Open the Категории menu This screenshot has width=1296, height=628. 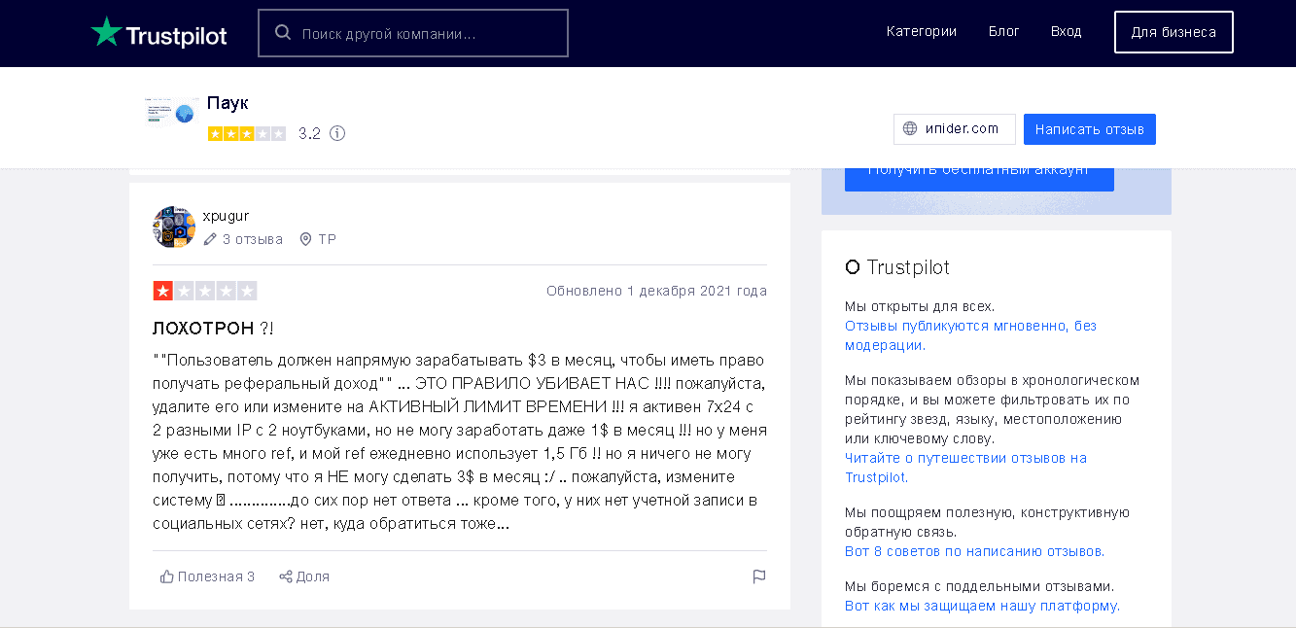click(x=921, y=31)
